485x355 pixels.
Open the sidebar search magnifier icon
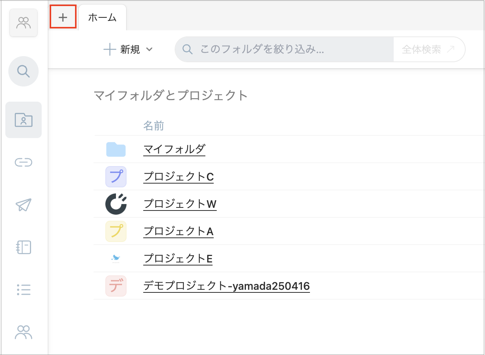[x=23, y=71]
